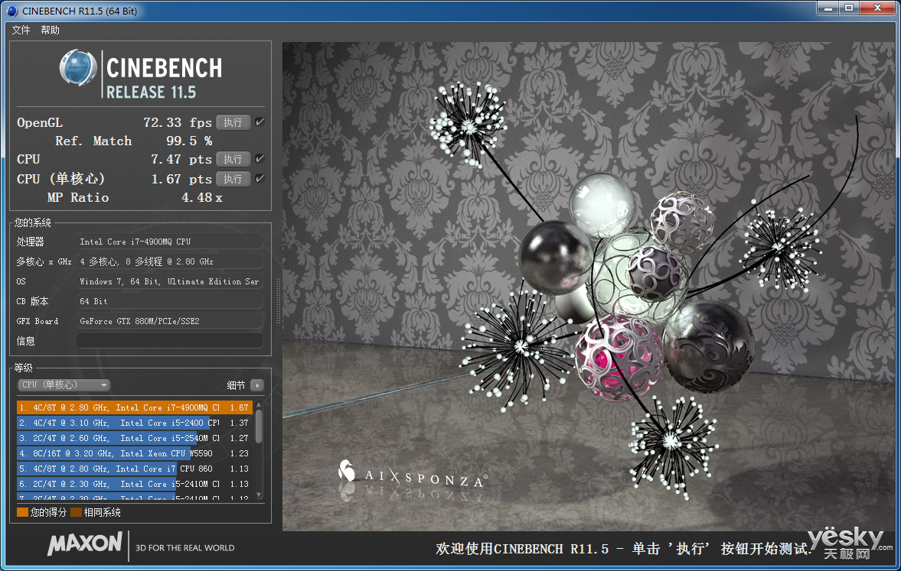Viewport: 901px width, 571px height.
Task: Click the ranking list scroll down arrow
Action: tap(260, 495)
